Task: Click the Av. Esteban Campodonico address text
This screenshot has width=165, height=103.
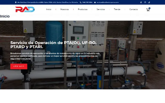Action: click(x=48, y=2)
